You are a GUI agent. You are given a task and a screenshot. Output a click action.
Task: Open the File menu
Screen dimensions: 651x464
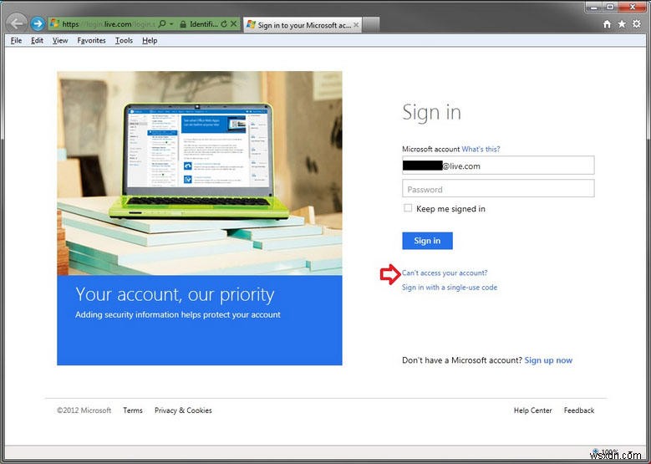click(16, 40)
